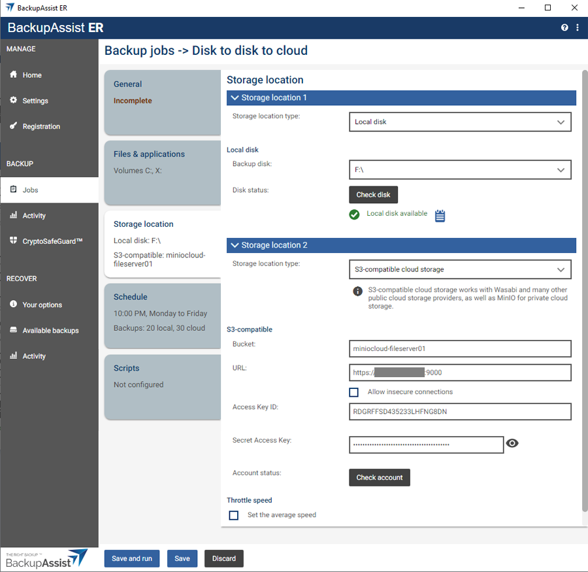Open Registration from the sidebar
The image size is (588, 572).
pyautogui.click(x=49, y=126)
